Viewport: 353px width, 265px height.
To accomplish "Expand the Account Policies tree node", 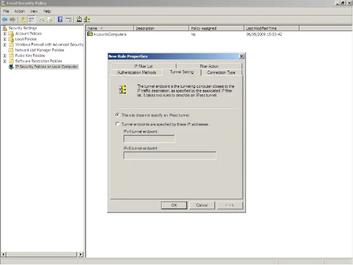I will tap(5, 34).
